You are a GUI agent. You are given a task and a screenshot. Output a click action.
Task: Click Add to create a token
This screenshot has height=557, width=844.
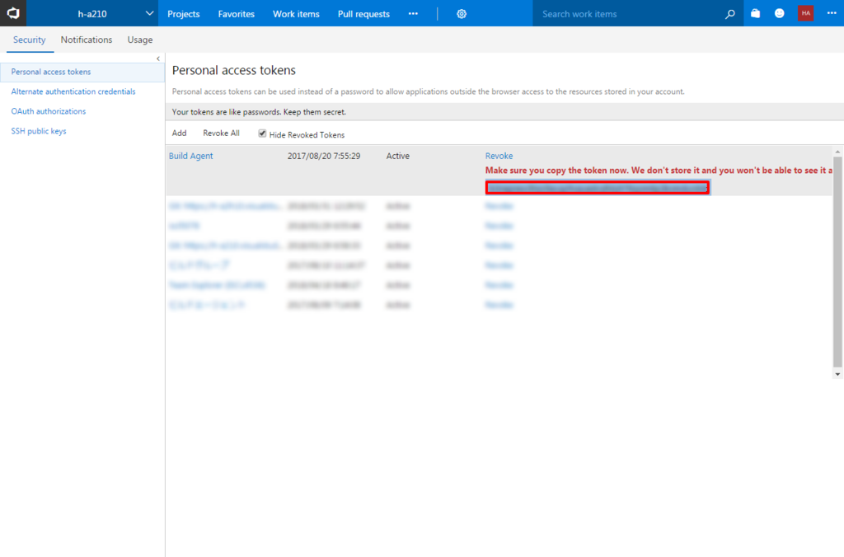[179, 133]
